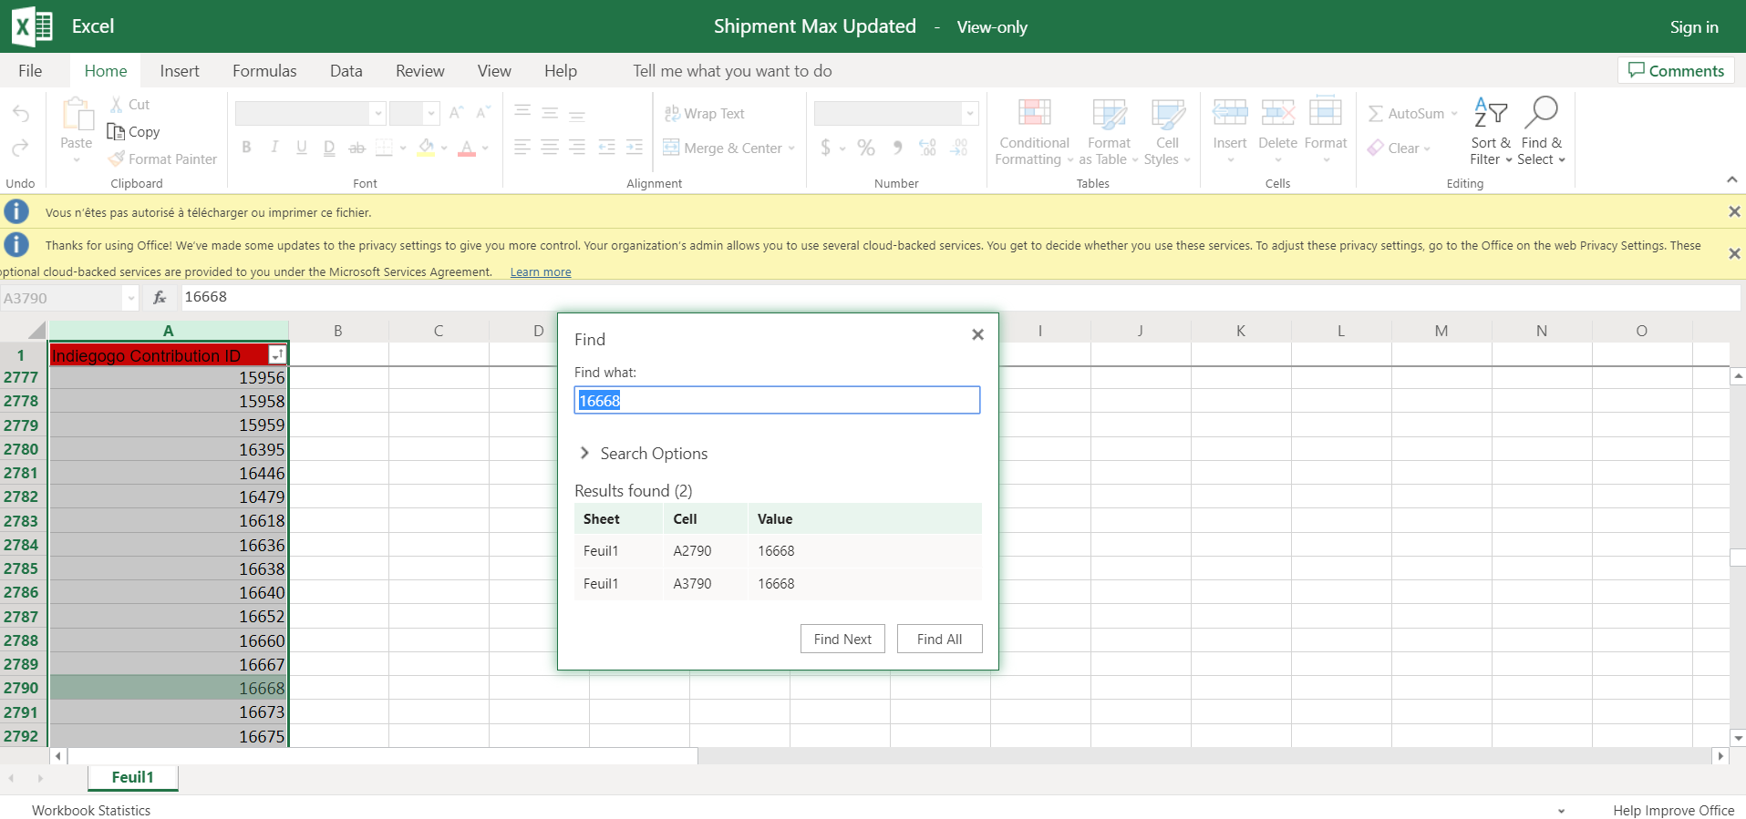1746x819 pixels.
Task: Click the AutoSum sigma button
Action: coord(1407,113)
